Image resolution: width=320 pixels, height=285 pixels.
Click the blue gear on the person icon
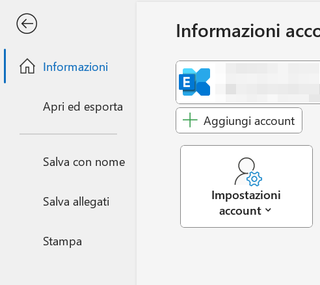pyautogui.click(x=254, y=179)
